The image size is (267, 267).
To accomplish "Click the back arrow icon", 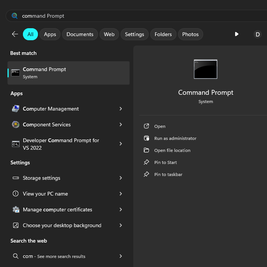I will [15, 34].
